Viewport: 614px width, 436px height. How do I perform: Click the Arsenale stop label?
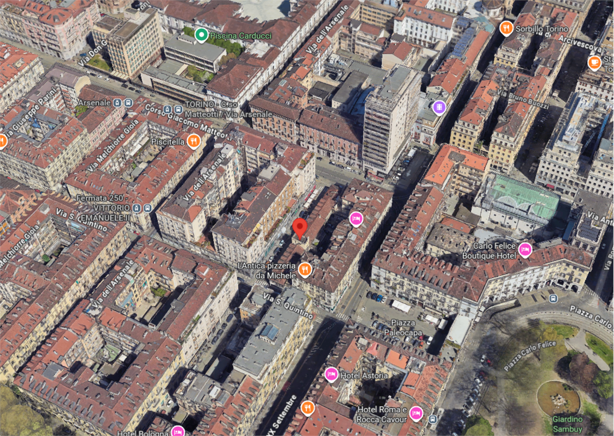pyautogui.click(x=95, y=103)
